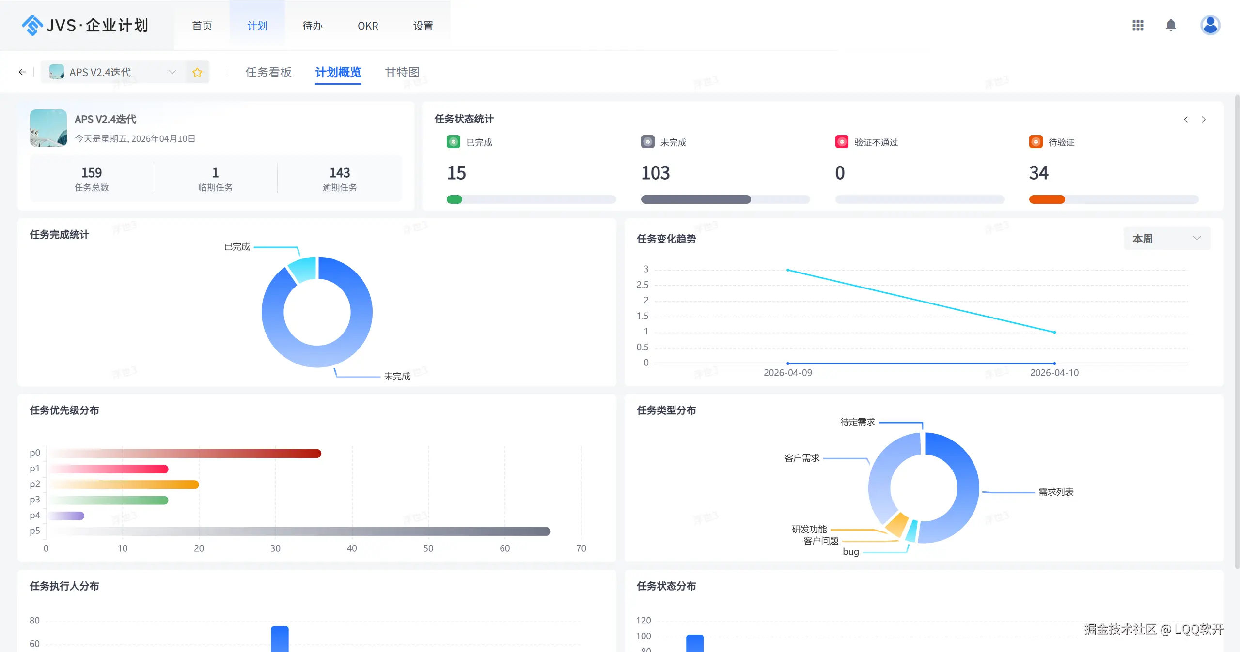Click the back arrow icon
Viewport: 1240px width, 652px height.
[22, 72]
